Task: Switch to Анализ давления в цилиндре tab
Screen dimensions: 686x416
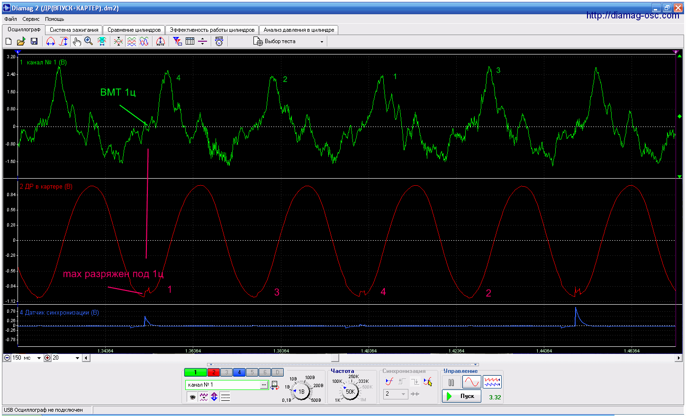Action: [x=299, y=30]
